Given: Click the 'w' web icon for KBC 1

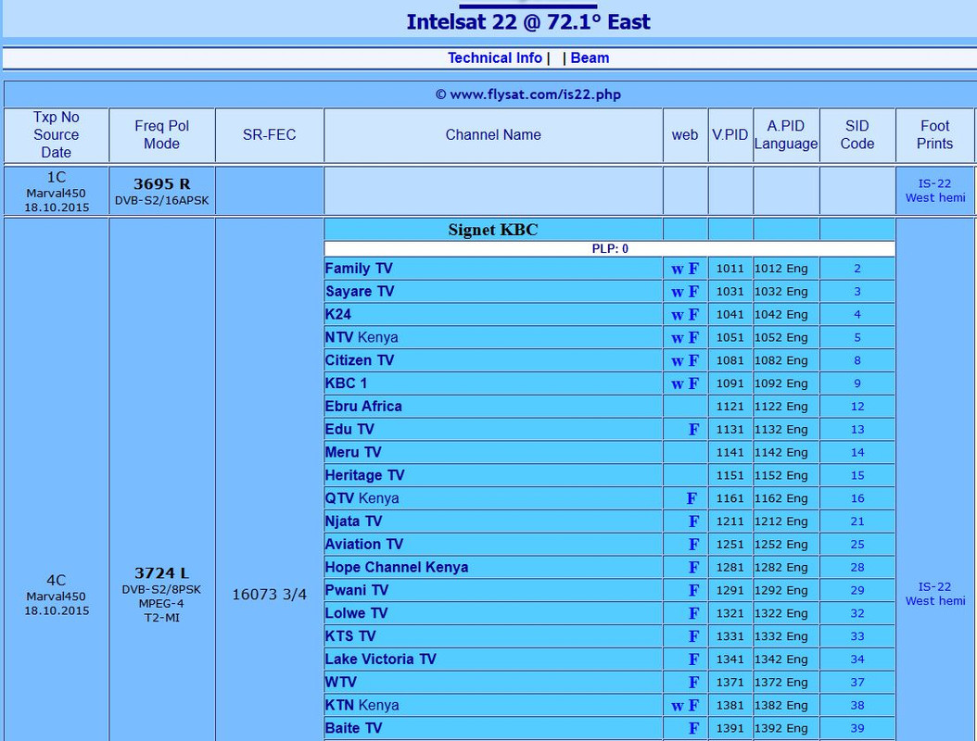Looking at the screenshot, I should tap(678, 385).
